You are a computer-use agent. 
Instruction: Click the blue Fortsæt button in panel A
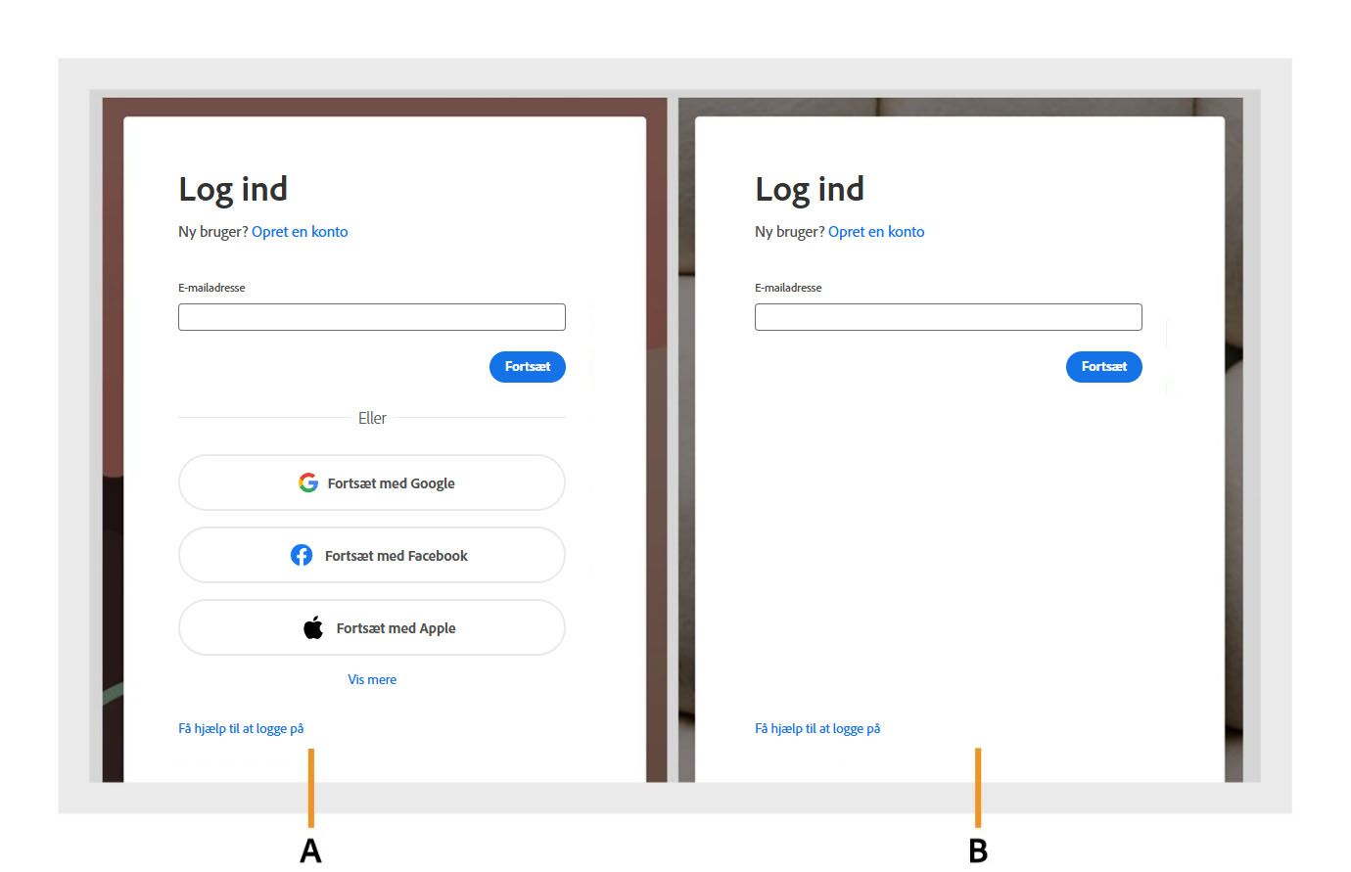click(527, 367)
